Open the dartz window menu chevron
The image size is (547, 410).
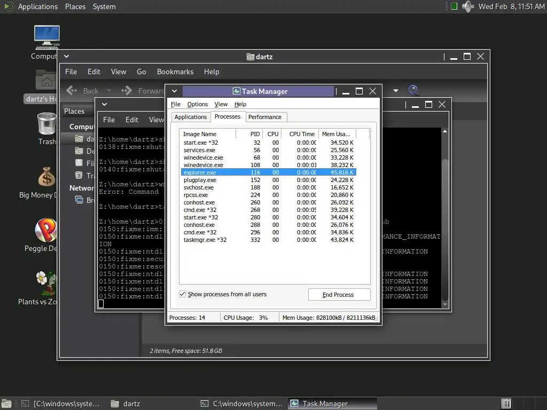66,56
